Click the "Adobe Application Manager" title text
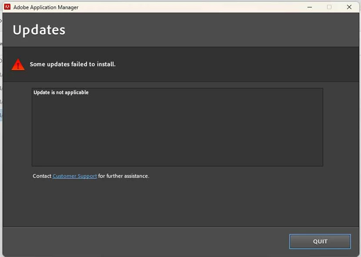 coord(46,7)
